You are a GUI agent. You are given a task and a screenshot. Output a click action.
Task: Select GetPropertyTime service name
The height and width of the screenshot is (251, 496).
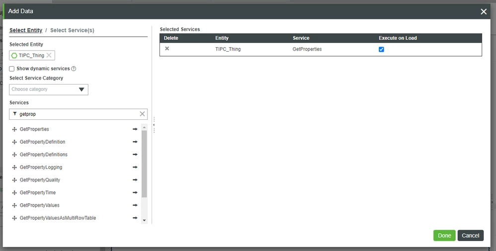38,192
